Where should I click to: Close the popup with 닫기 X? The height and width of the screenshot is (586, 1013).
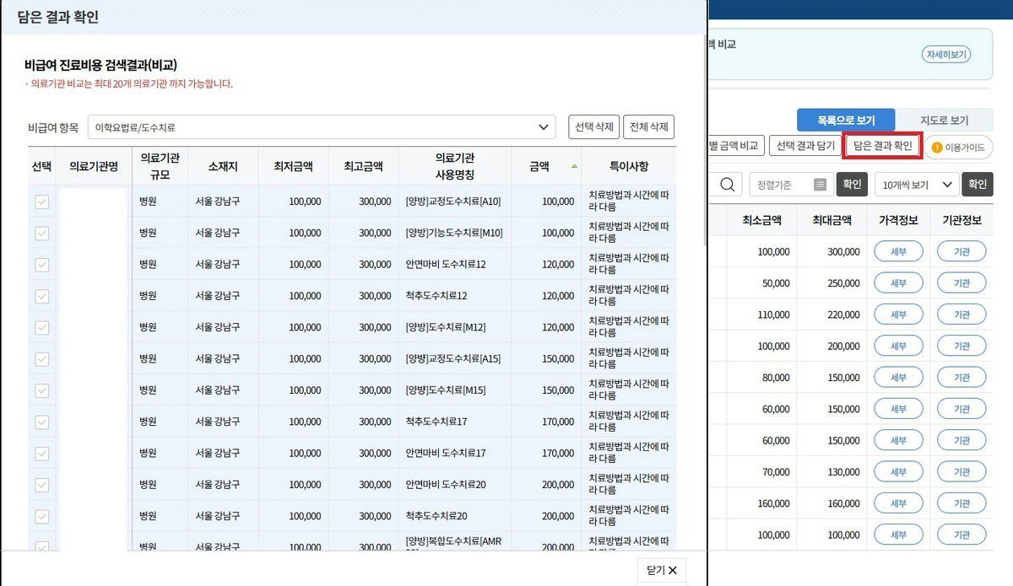coord(662,570)
